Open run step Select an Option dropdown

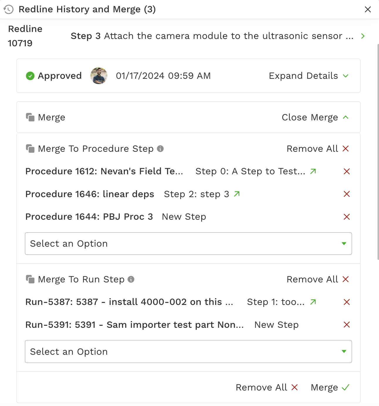coord(188,352)
